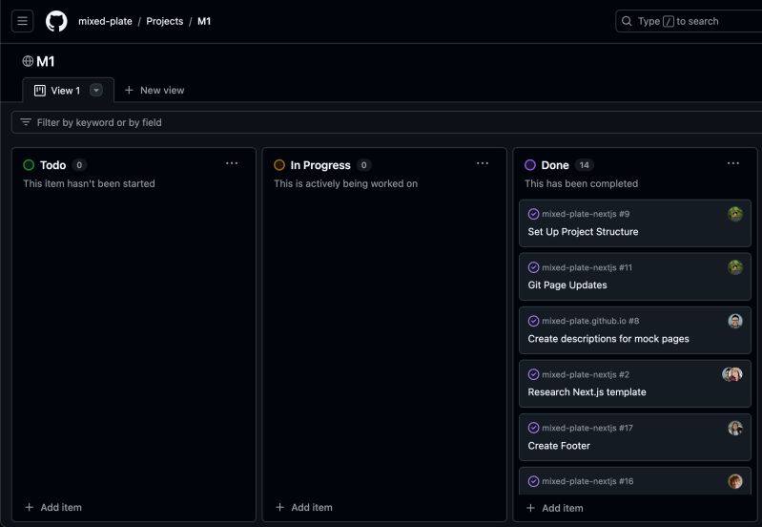Open mixed-plate breadcrumb link
This screenshot has width=762, height=527.
coord(105,21)
